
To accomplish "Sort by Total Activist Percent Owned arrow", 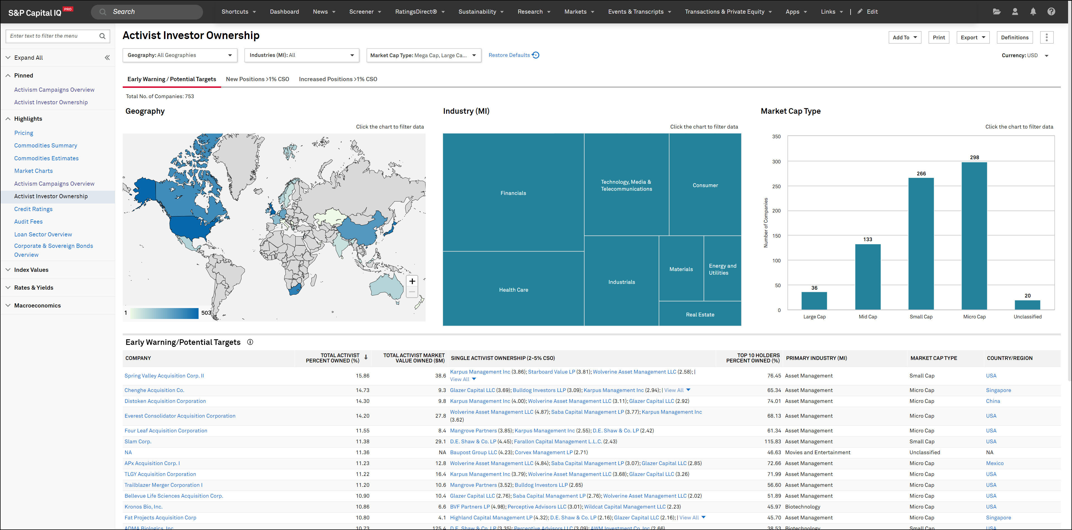I will pos(366,357).
